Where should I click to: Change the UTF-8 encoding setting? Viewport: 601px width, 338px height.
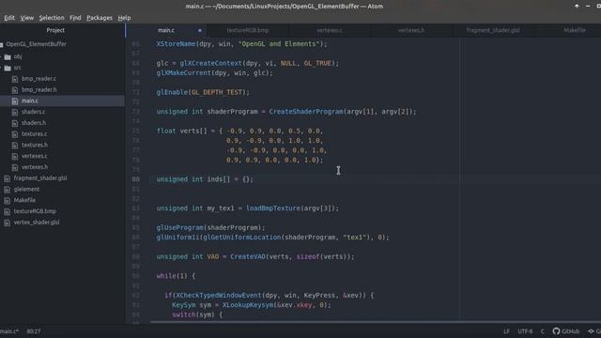click(525, 331)
